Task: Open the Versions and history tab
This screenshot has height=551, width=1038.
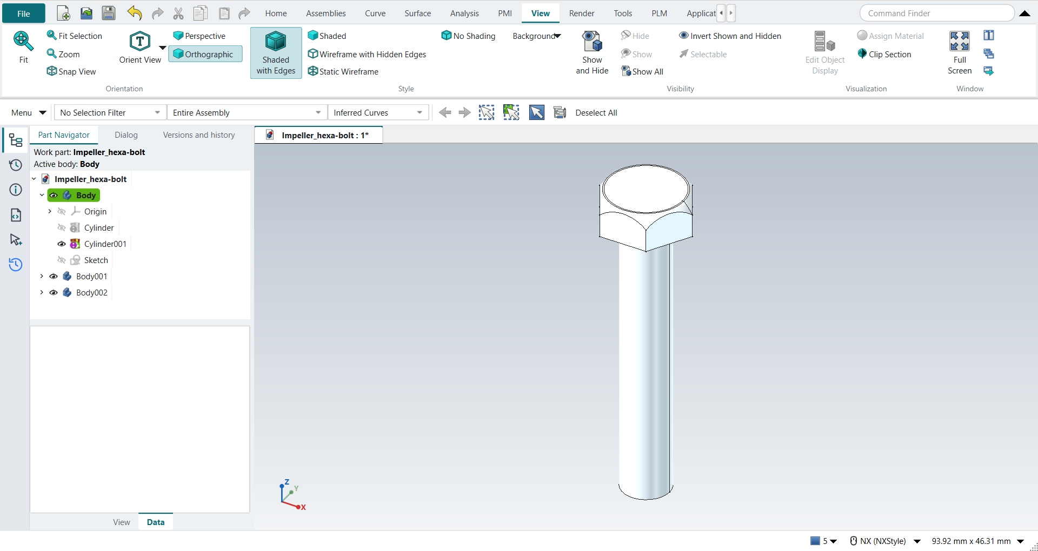Action: [199, 135]
